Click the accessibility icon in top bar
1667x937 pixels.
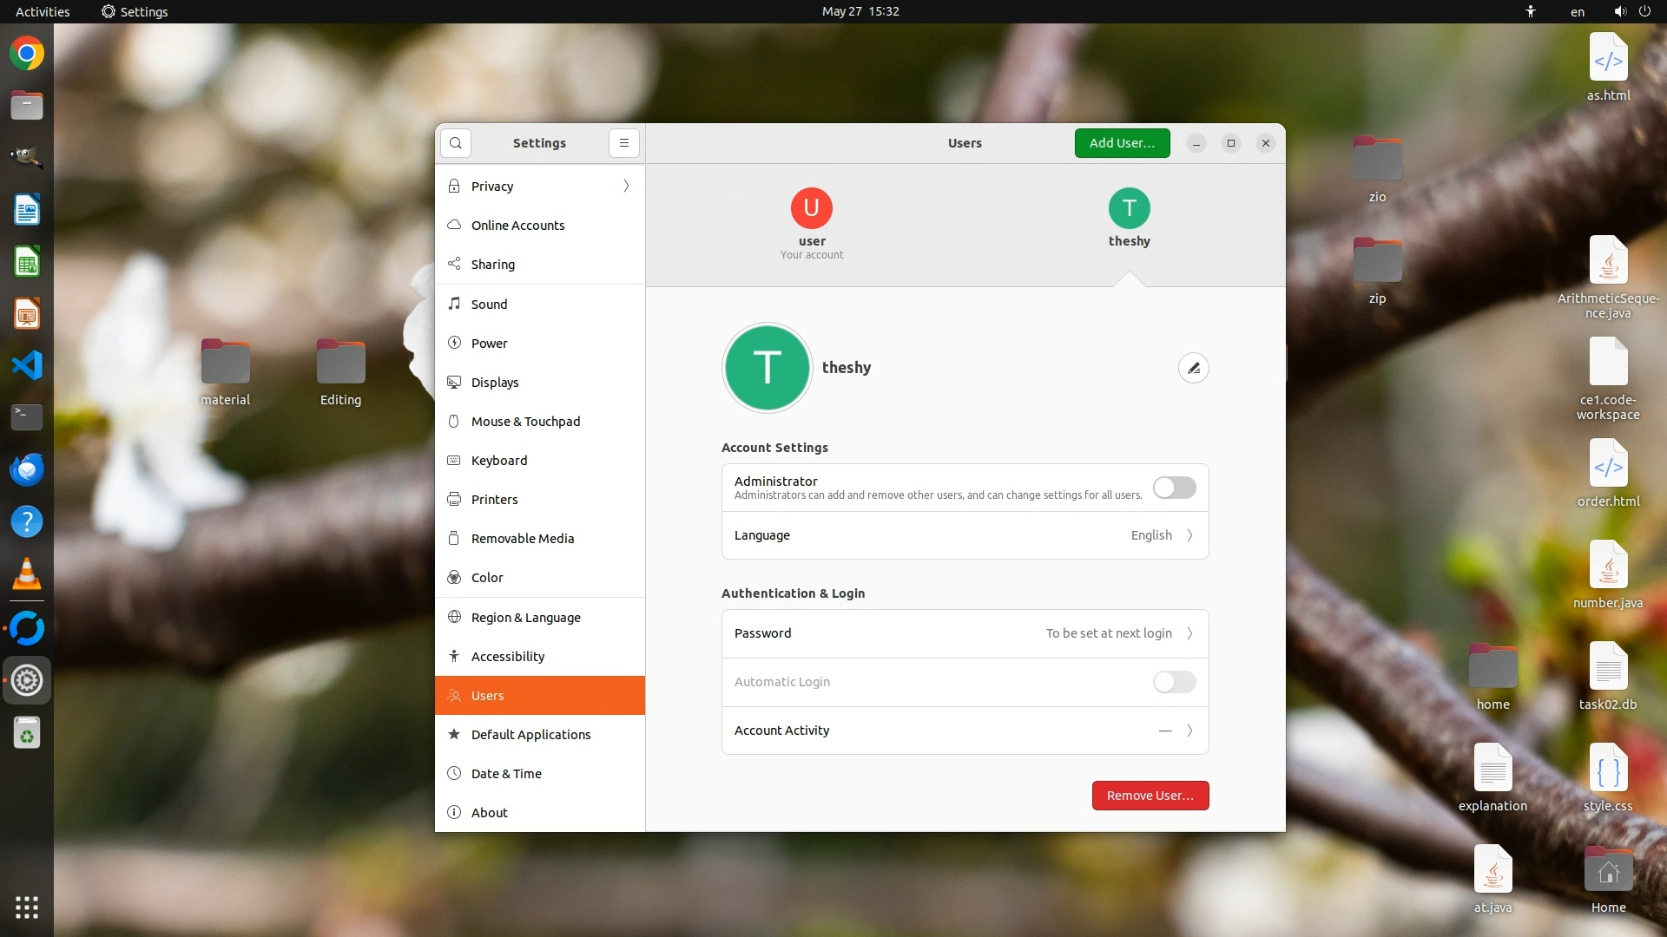click(x=1530, y=11)
